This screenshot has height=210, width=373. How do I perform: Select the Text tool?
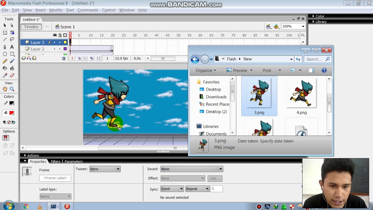point(12,47)
